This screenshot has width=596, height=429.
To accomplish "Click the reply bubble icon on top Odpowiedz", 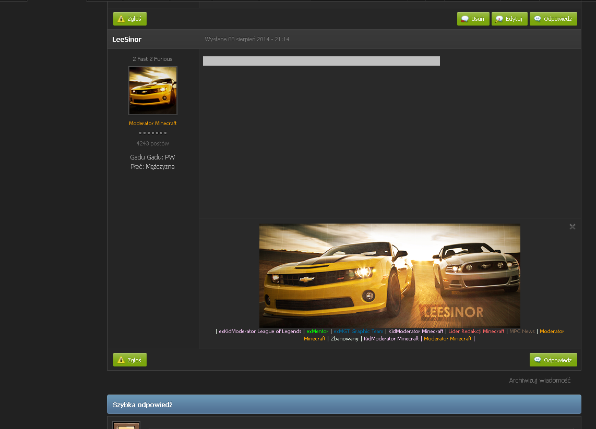I will coord(538,19).
